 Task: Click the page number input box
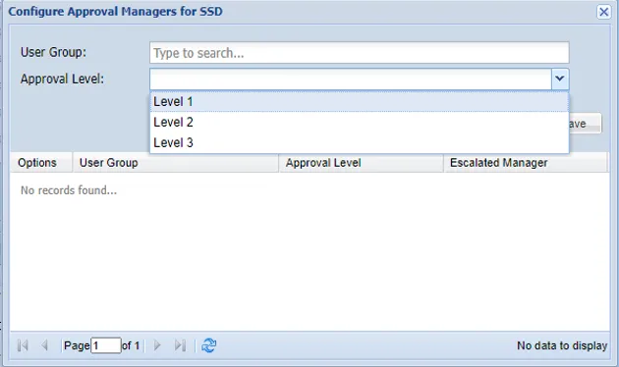[106, 345]
